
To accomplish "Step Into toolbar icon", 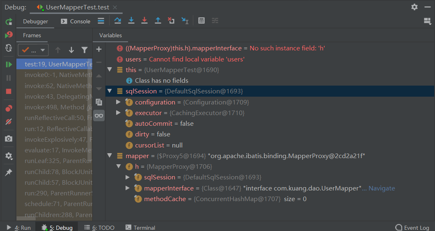I will tap(131, 20).
